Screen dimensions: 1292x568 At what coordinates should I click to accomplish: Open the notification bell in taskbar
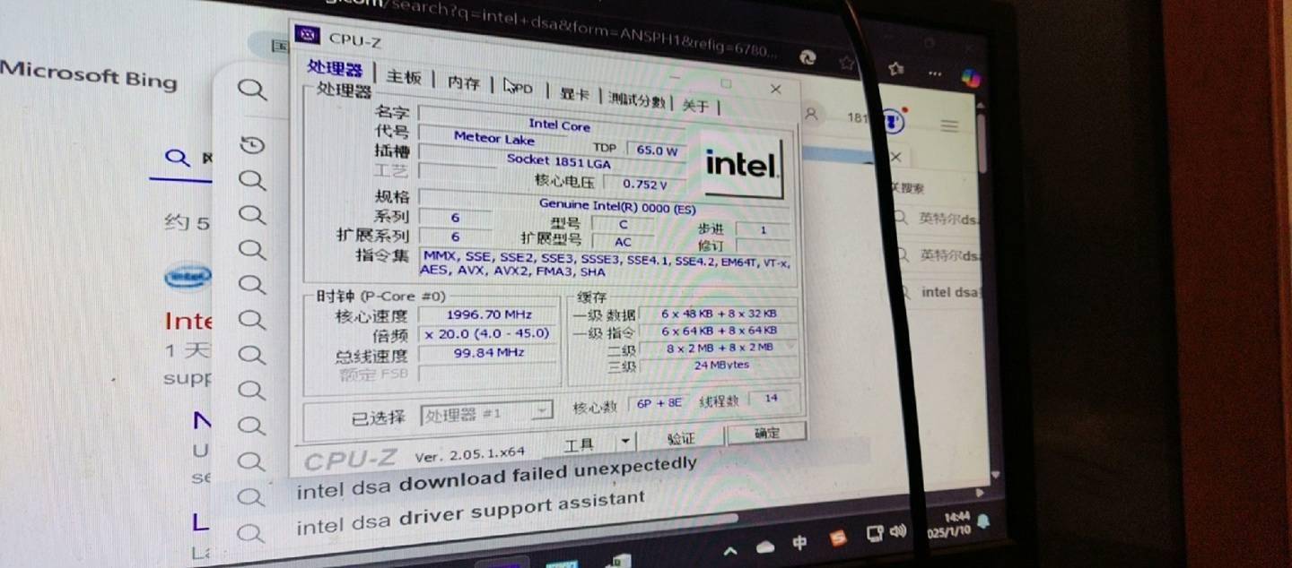click(984, 521)
